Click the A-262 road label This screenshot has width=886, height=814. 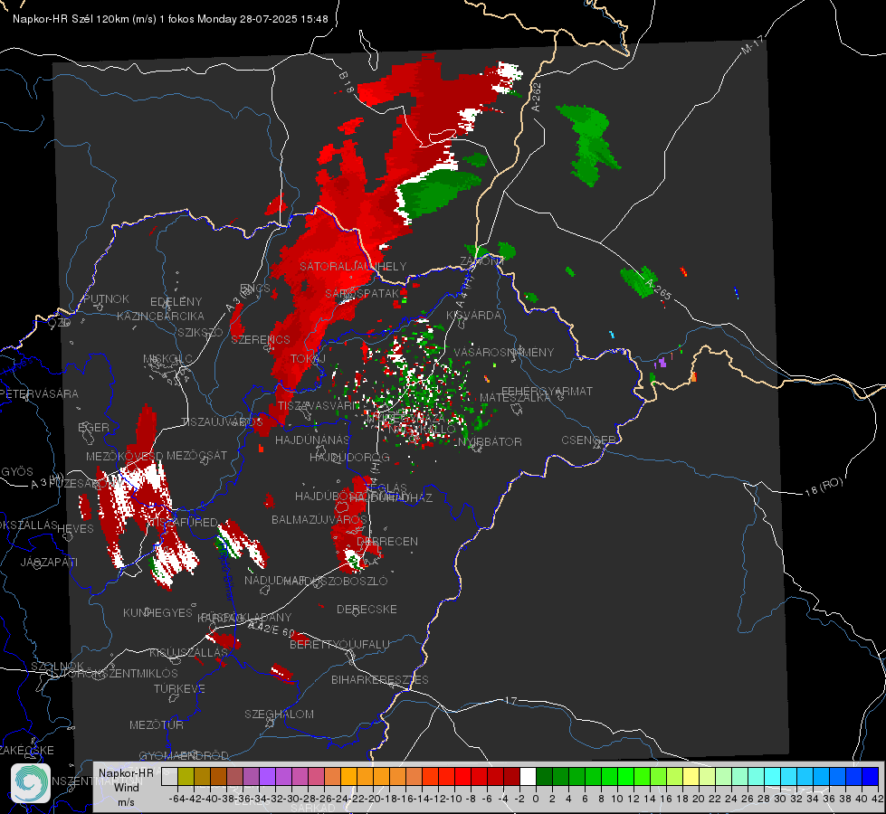point(537,97)
